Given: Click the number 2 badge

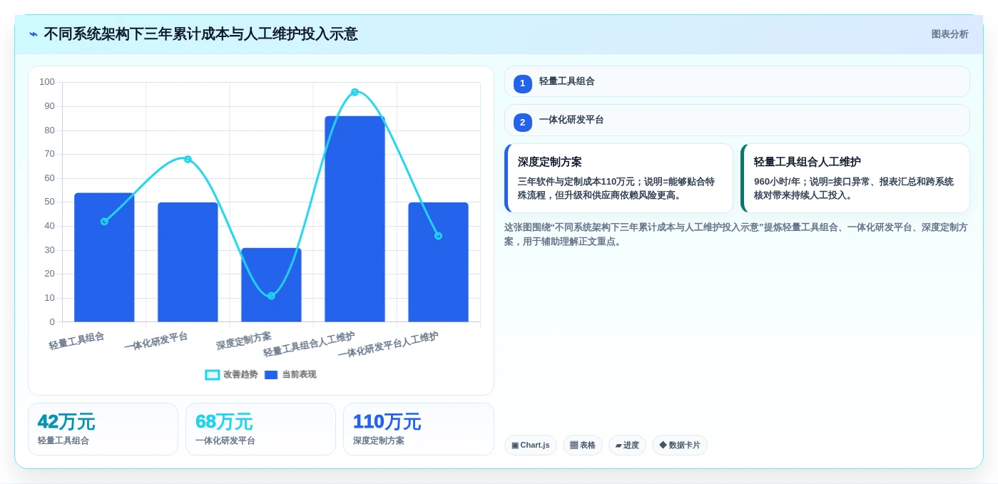Looking at the screenshot, I should [522, 123].
